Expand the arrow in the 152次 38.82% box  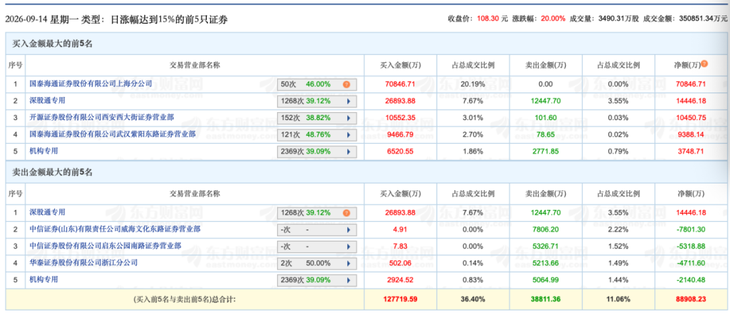click(348, 118)
